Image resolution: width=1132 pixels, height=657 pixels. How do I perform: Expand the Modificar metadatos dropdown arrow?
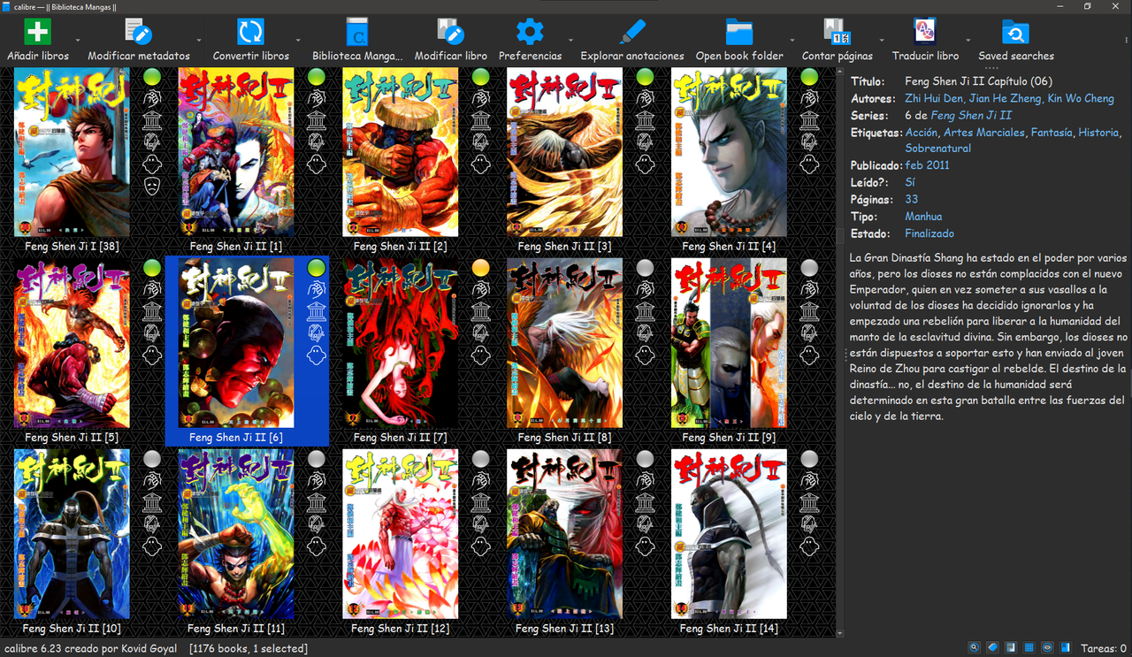point(199,41)
